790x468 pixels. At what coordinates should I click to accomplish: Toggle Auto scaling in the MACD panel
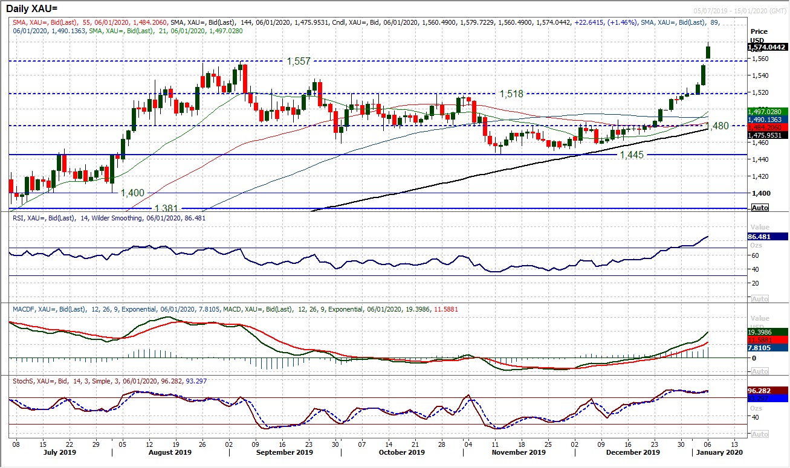(759, 371)
